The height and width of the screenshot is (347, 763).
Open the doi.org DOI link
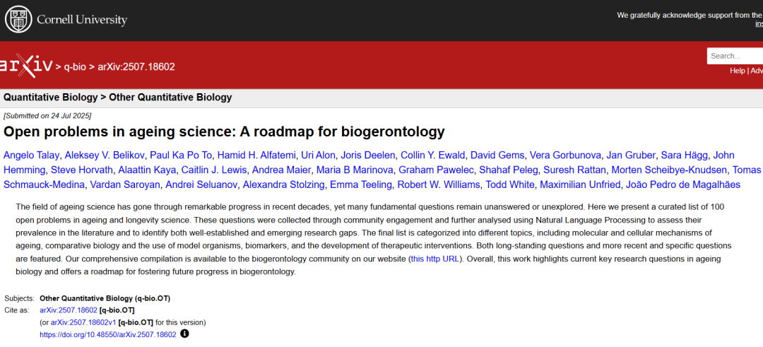107,334
